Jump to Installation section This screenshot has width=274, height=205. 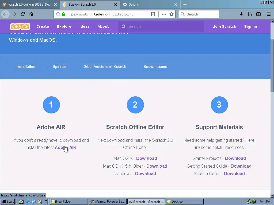click(x=26, y=66)
